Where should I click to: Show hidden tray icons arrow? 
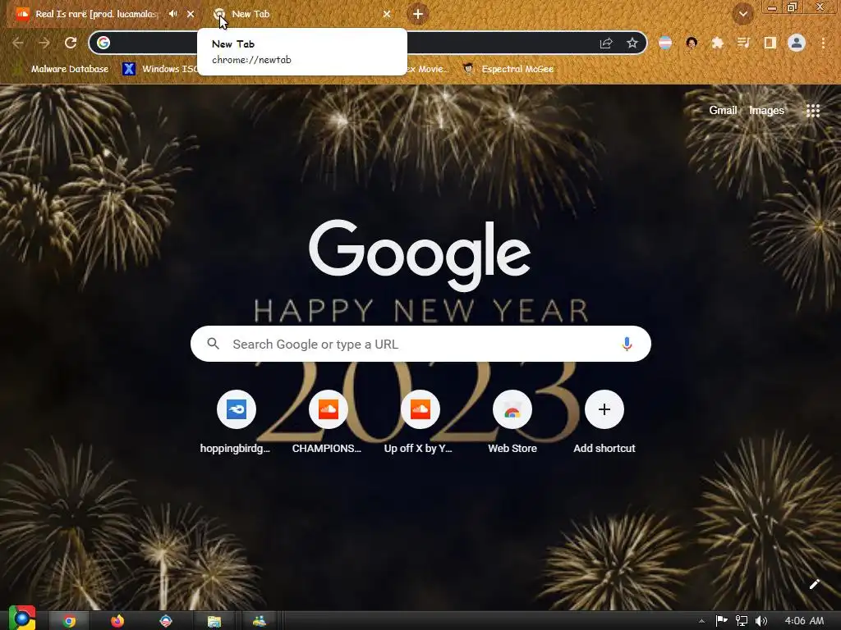point(701,621)
